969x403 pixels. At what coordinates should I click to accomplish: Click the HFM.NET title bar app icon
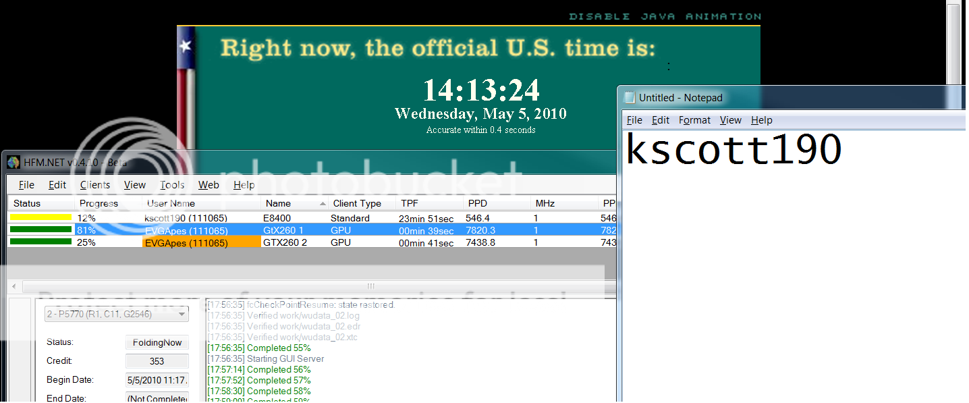pos(13,163)
